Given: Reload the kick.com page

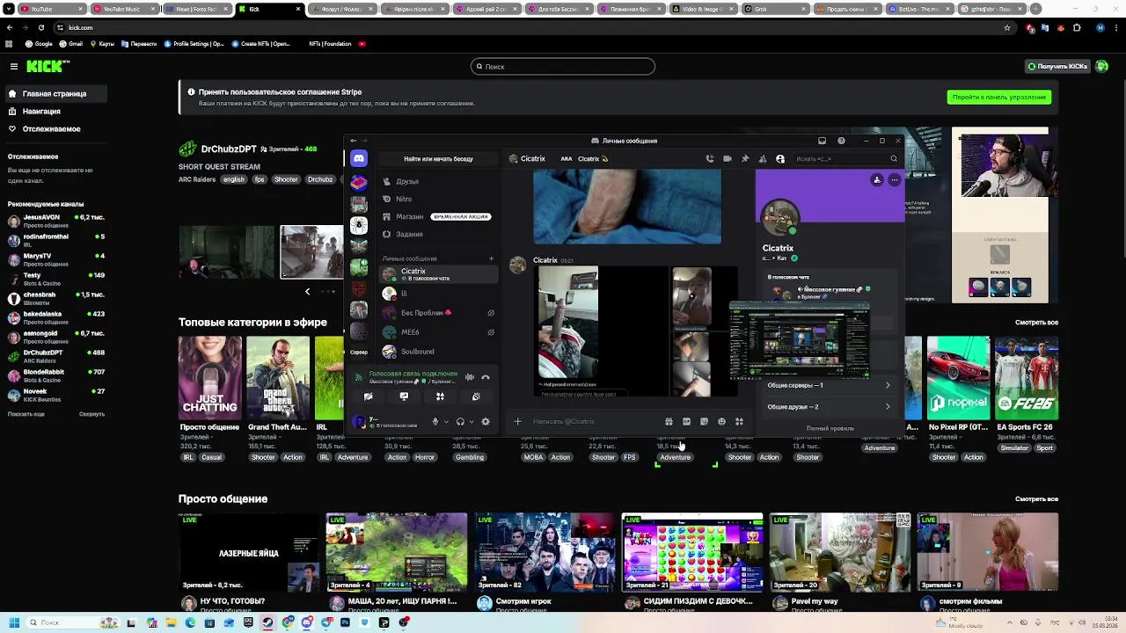Looking at the screenshot, I should point(40,27).
